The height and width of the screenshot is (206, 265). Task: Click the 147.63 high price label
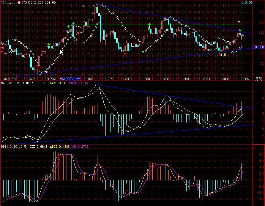pyautogui.click(x=86, y=6)
